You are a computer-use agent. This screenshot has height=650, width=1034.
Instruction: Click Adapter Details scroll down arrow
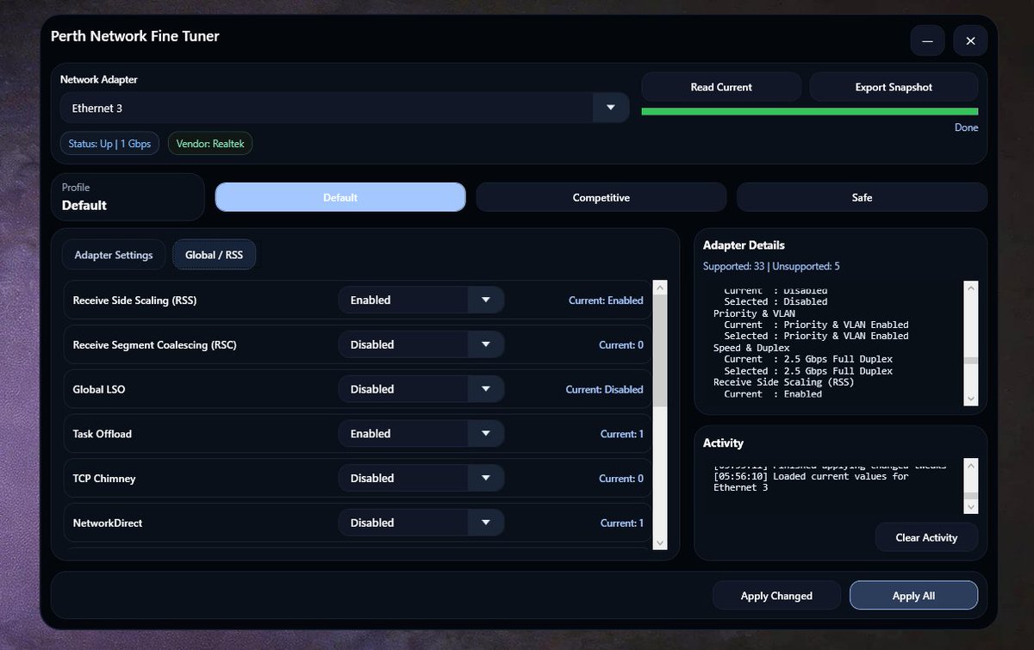(x=971, y=399)
